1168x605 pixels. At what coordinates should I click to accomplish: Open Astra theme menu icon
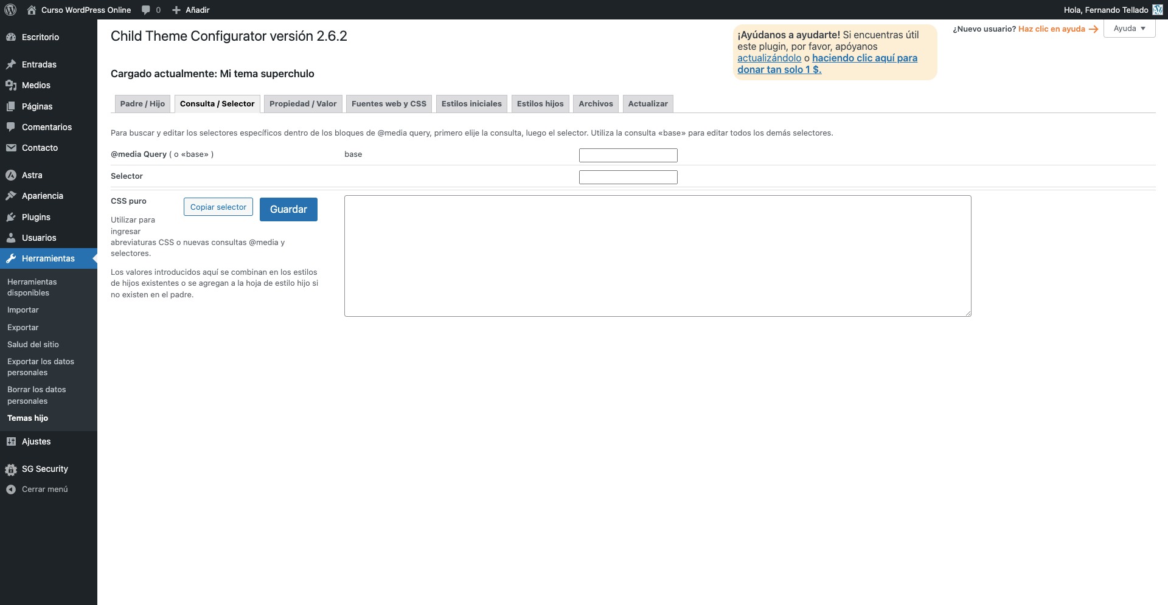(11, 175)
